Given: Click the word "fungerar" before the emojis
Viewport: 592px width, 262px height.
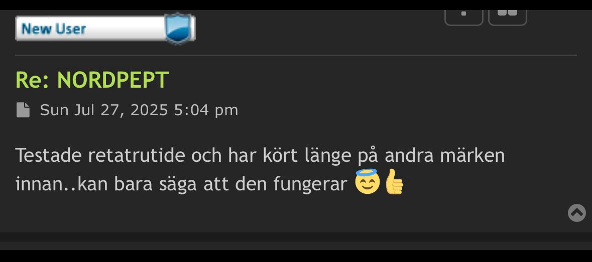Looking at the screenshot, I should pos(310,184).
